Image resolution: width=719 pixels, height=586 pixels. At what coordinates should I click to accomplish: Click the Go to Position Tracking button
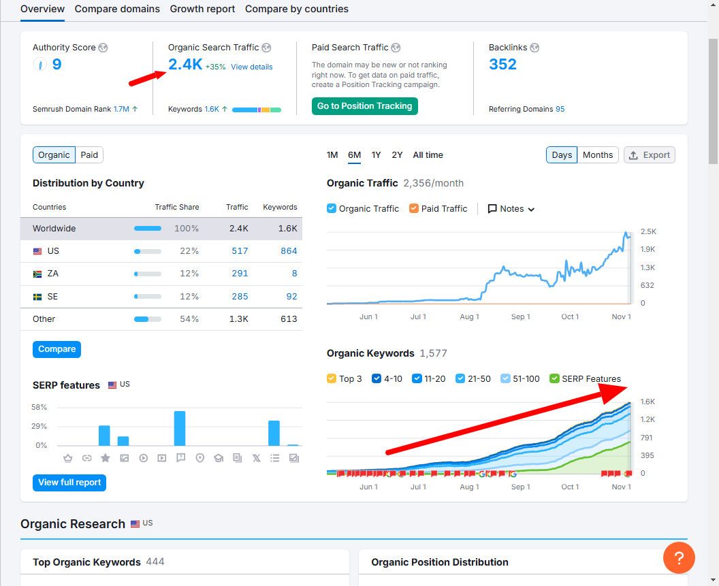click(x=364, y=106)
